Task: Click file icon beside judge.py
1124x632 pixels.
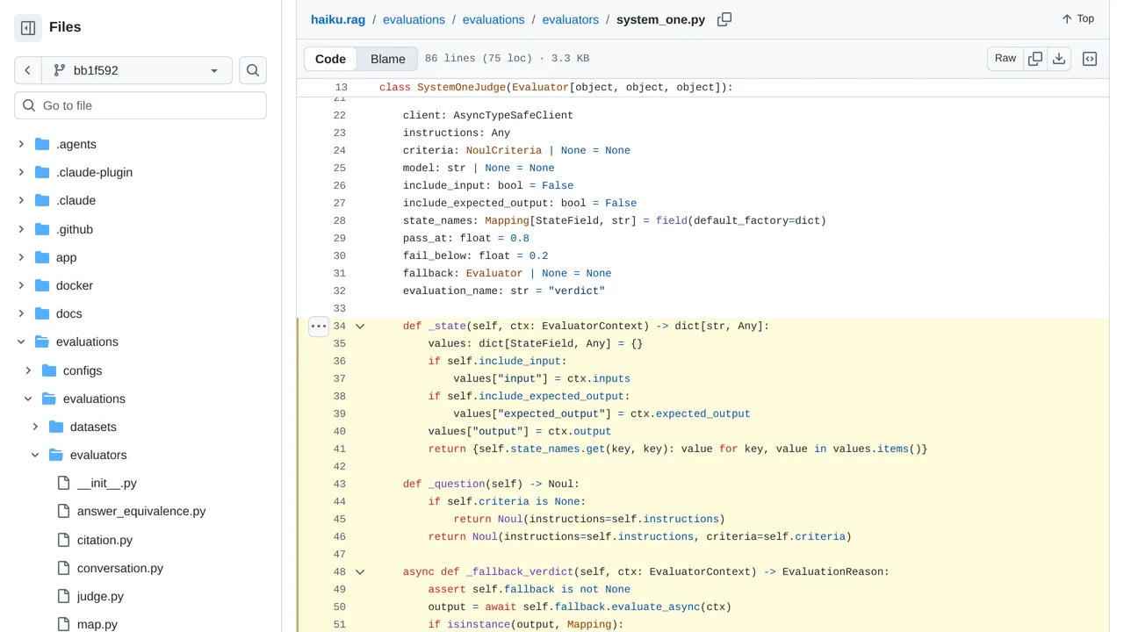Action: tap(63, 596)
